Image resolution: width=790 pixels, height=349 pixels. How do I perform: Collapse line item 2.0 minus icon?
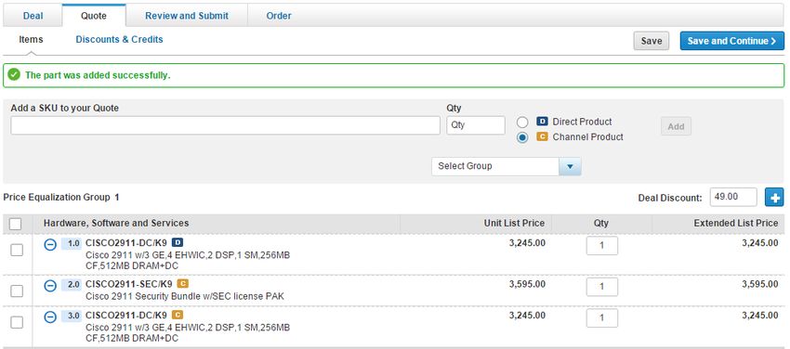[x=50, y=286]
